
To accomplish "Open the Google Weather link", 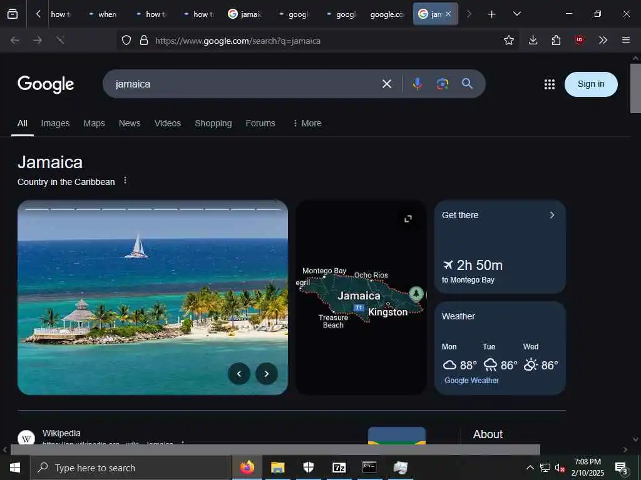I will point(472,381).
